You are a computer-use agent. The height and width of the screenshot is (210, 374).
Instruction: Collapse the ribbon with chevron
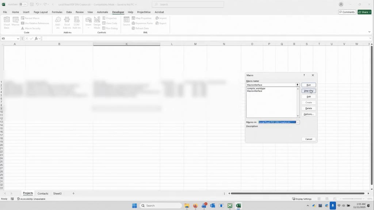[369, 32]
